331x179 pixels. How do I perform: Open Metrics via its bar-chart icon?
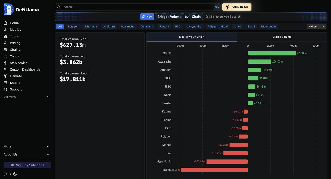click(5, 30)
